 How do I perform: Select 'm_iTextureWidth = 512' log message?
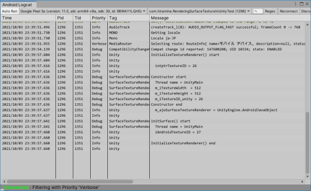(178, 88)
